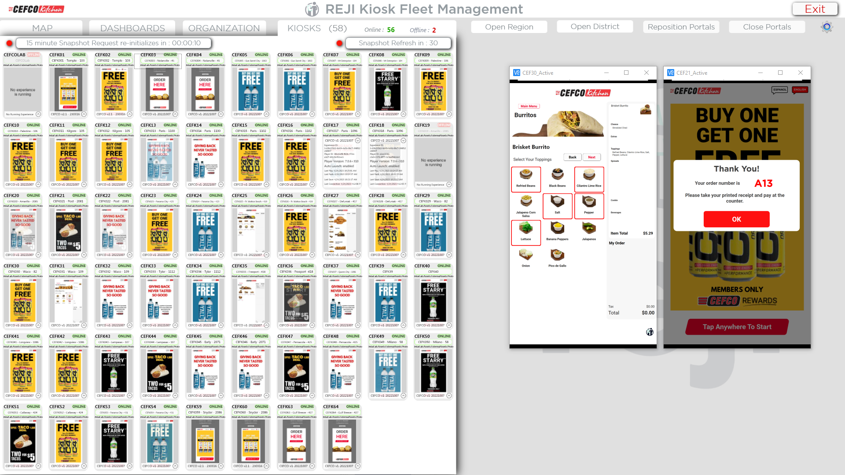Click the 15 minute Snapshot Request countdown field
This screenshot has height=475, width=845.
(x=114, y=43)
